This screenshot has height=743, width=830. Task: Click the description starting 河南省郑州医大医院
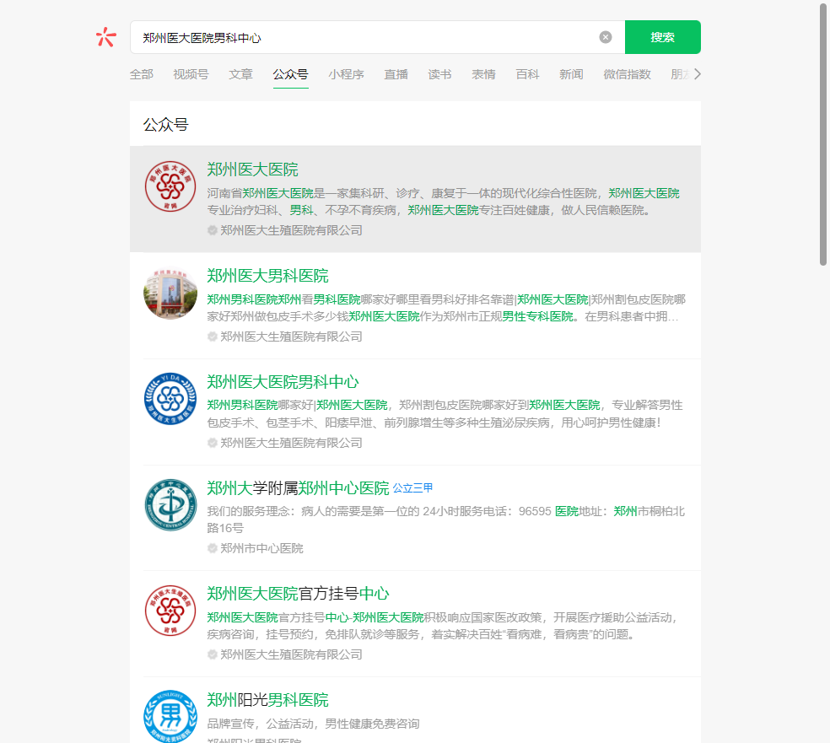coord(444,202)
